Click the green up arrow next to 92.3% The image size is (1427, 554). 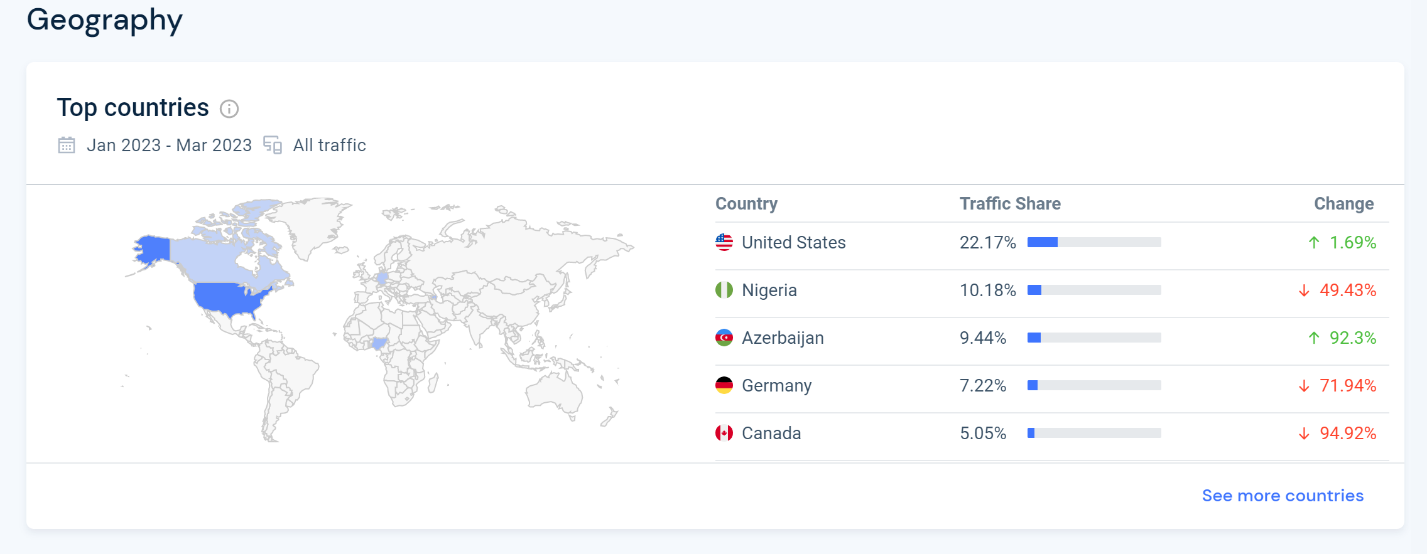[1314, 338]
